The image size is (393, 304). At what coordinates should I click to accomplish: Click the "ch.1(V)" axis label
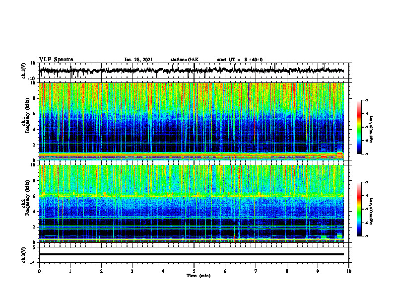tap(24, 71)
